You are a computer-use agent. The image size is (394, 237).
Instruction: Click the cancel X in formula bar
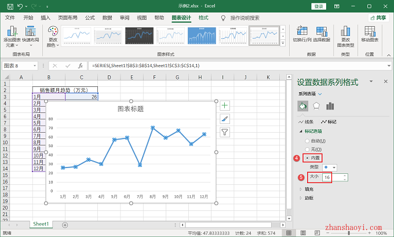(x=55, y=66)
